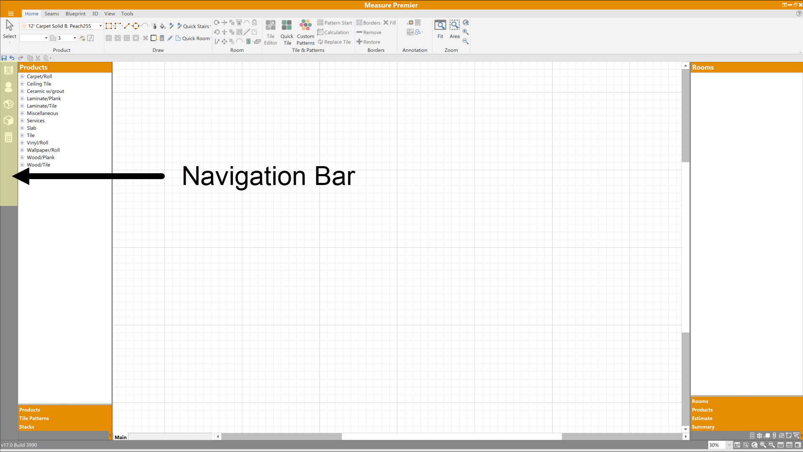Click Pattern Start button
Viewport: 803px width, 452px height.
click(x=335, y=23)
